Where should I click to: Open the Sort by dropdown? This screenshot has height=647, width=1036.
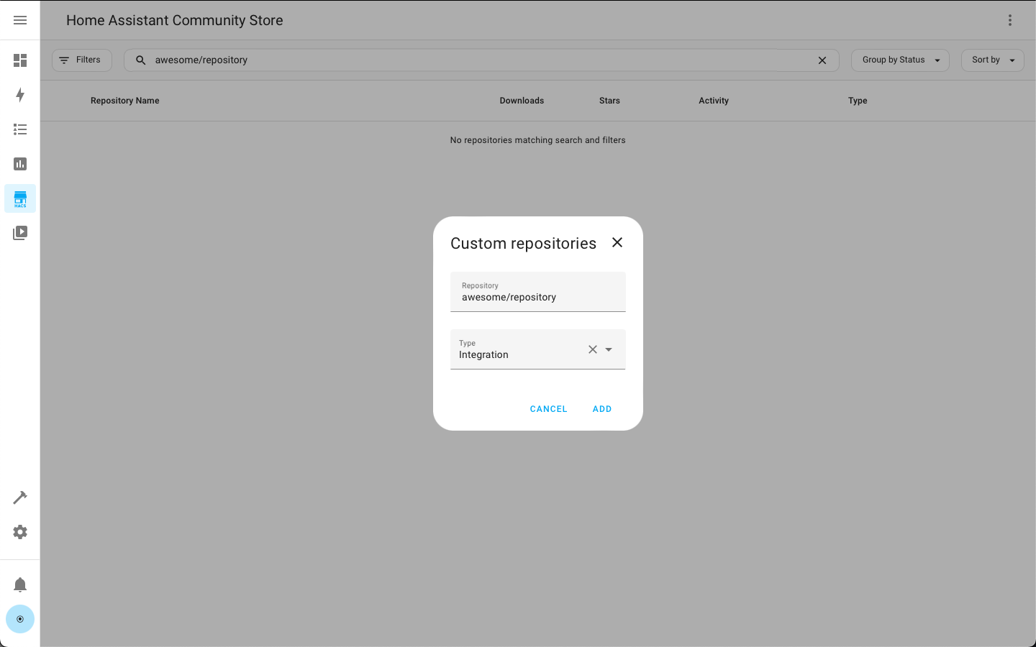point(992,60)
